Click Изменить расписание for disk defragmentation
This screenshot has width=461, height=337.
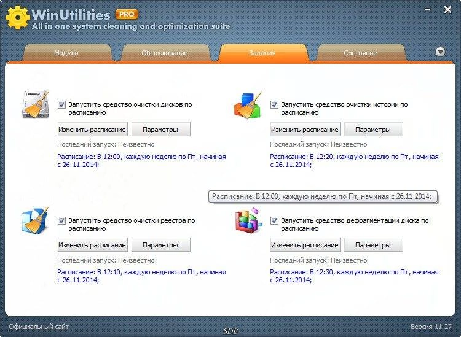(305, 245)
